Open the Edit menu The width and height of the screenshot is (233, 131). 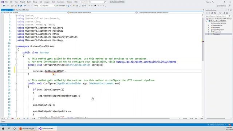click(x=11, y=2)
